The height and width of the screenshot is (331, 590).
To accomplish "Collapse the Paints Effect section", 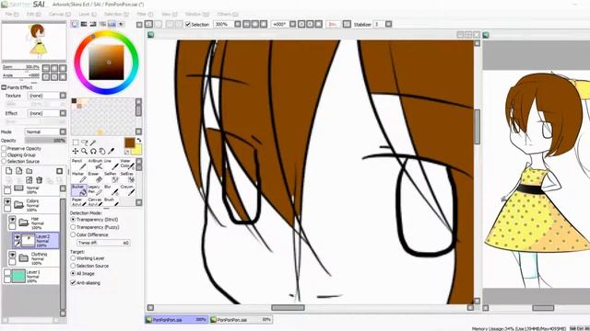I will 4,87.
